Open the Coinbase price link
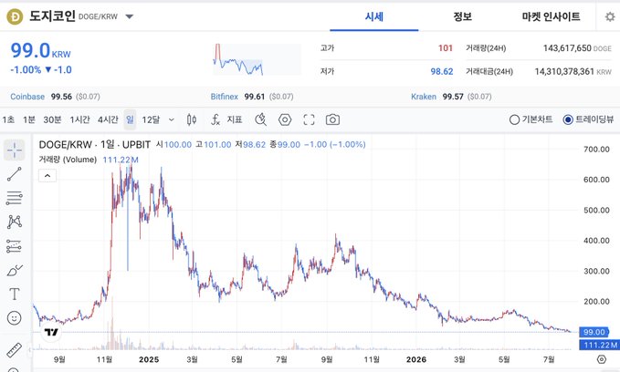Viewport: 620px width, 372px height. tap(27, 97)
